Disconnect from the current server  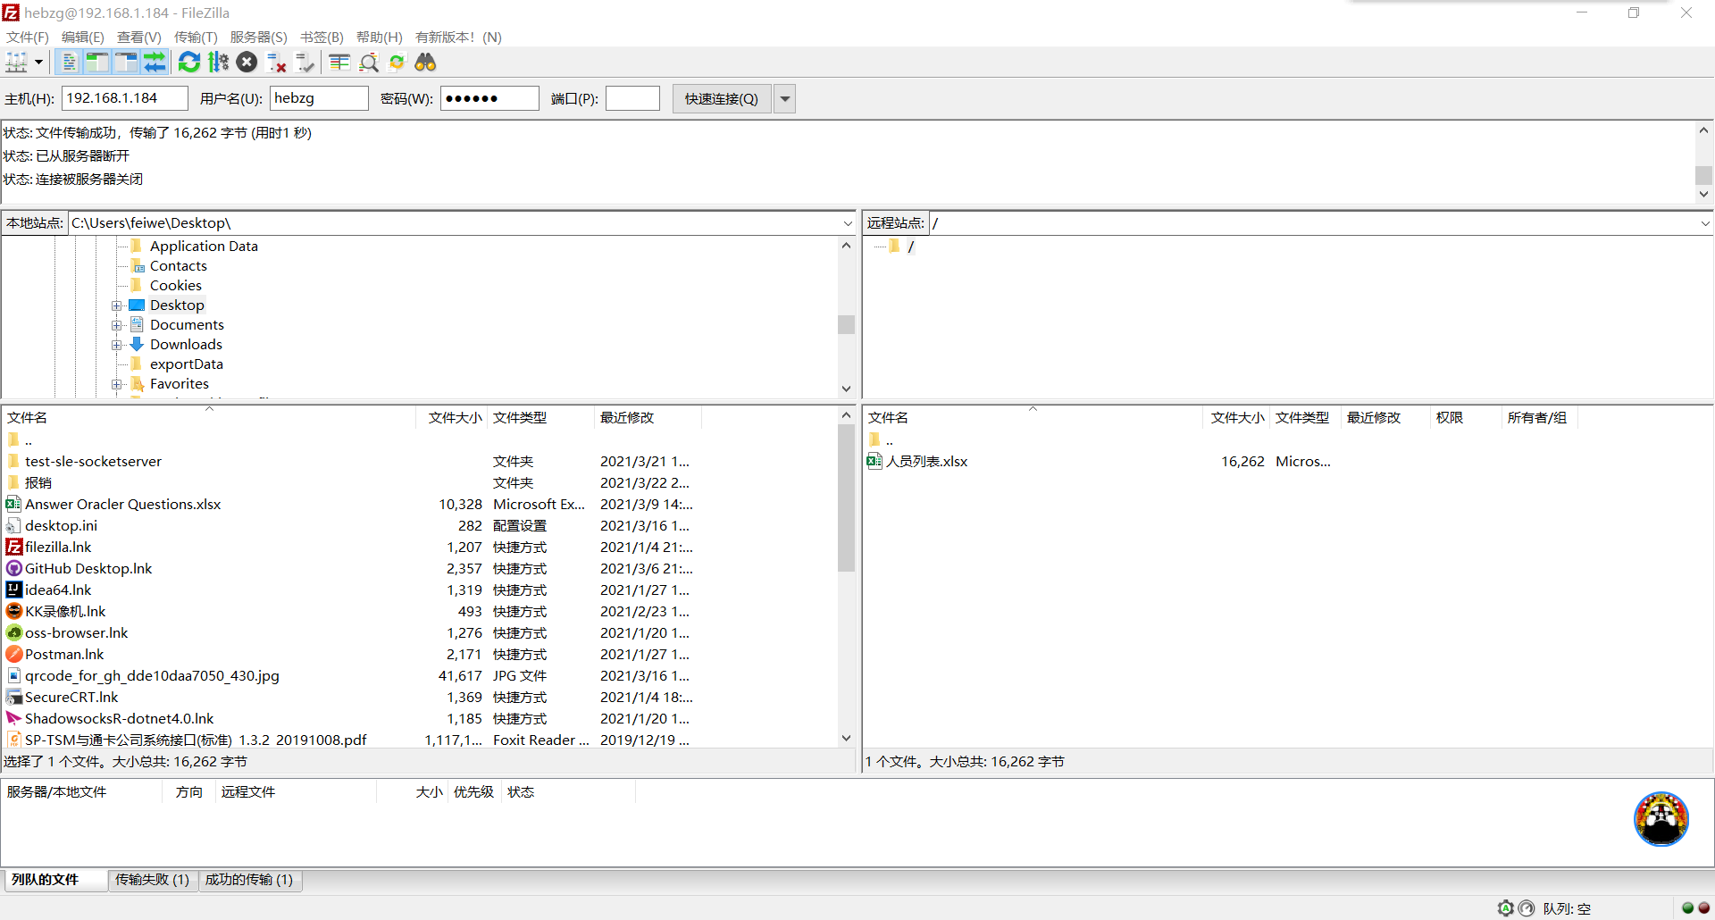pyautogui.click(x=277, y=63)
